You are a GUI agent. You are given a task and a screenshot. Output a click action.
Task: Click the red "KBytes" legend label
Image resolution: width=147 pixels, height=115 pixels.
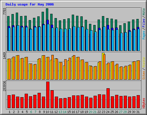[x=144, y=103]
